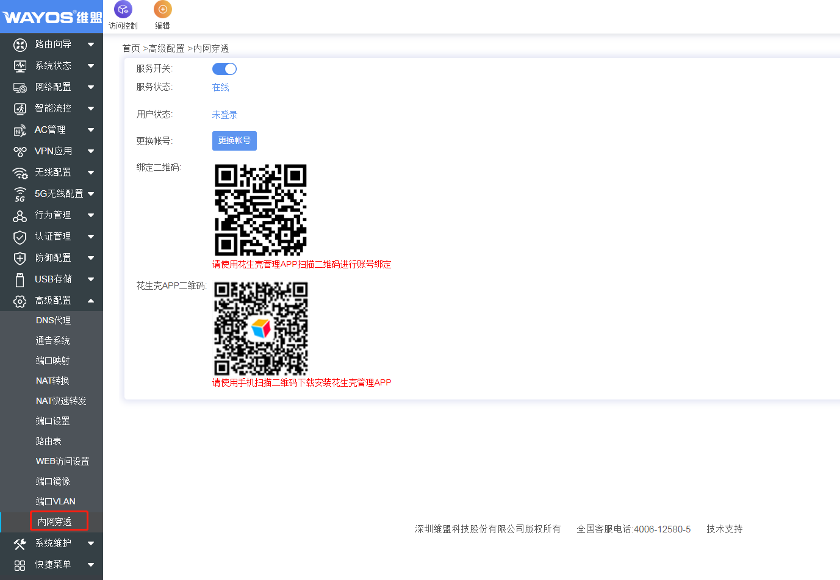This screenshot has width=840, height=580.
Task: Click the 未登录 user status link
Action: tap(224, 115)
